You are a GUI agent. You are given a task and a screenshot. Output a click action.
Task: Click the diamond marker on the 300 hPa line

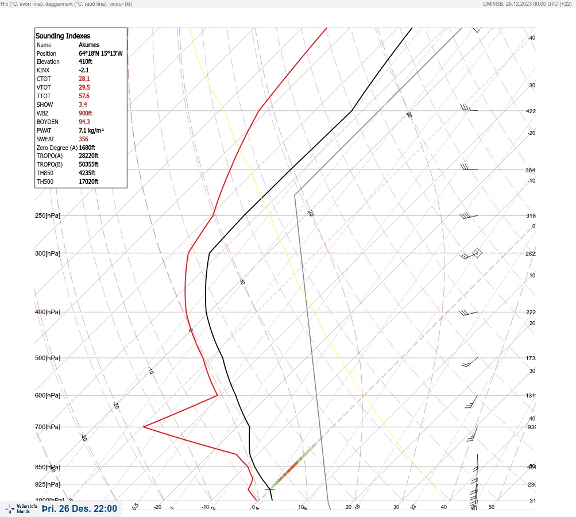pos(477,253)
